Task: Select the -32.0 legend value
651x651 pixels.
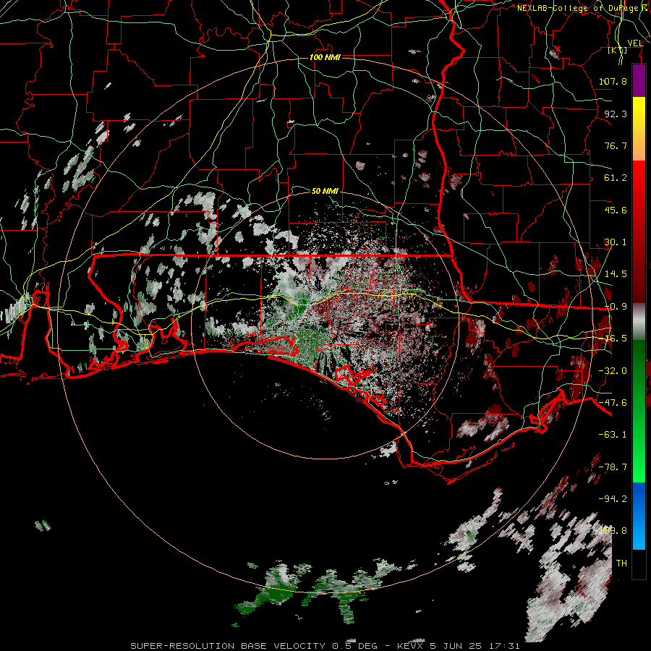Action: [x=613, y=371]
